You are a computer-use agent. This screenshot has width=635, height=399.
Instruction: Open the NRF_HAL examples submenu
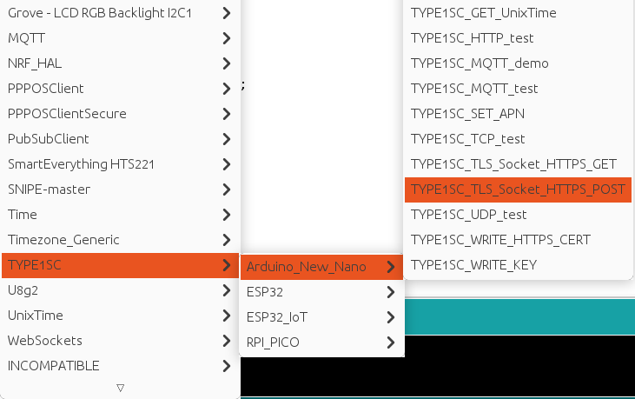tap(120, 63)
